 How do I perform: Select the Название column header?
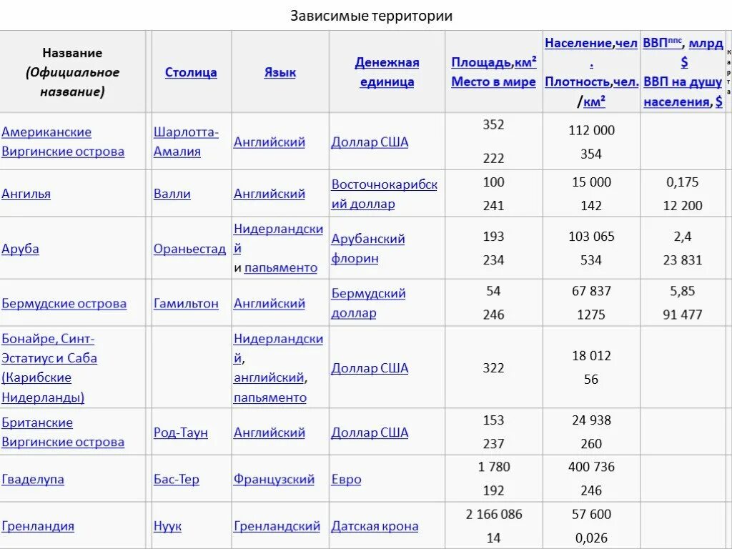[x=72, y=72]
